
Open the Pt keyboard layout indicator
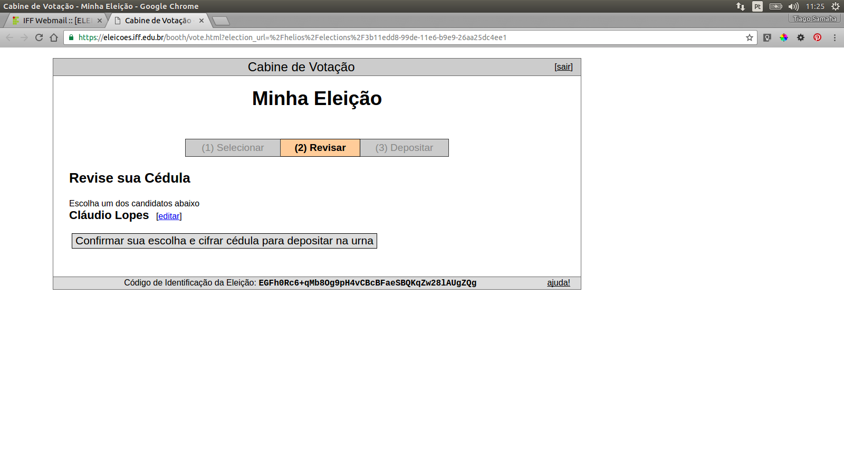click(x=757, y=6)
